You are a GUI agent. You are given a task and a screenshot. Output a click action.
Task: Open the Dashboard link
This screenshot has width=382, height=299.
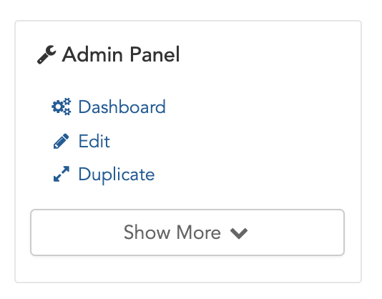coord(122,107)
